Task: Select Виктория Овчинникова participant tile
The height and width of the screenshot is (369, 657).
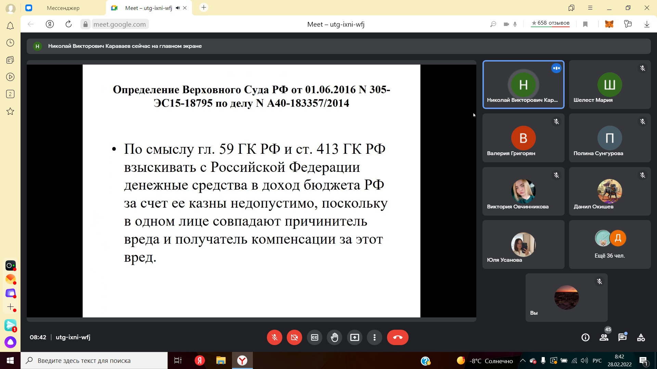Action: click(x=523, y=191)
